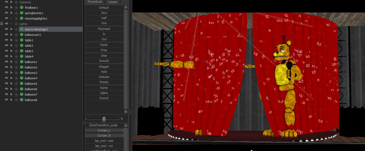Hide balloons4 using its eye icon
This screenshot has height=151, width=365.
7,78
